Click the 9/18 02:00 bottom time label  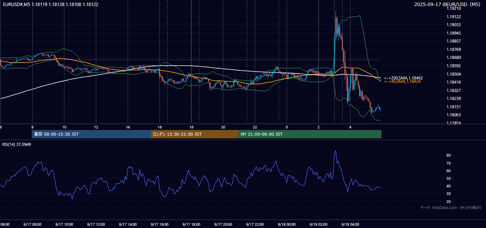click(319, 225)
